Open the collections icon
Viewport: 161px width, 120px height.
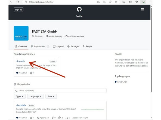coord(137,2)
